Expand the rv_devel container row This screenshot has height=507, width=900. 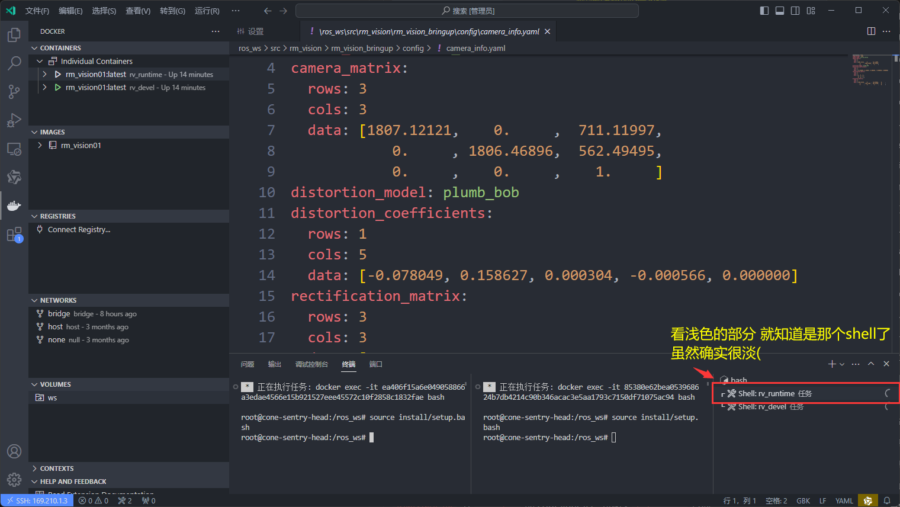pos(44,87)
